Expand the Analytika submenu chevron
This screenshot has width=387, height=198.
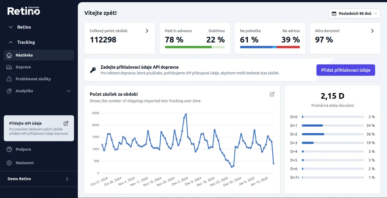pyautogui.click(x=68, y=91)
